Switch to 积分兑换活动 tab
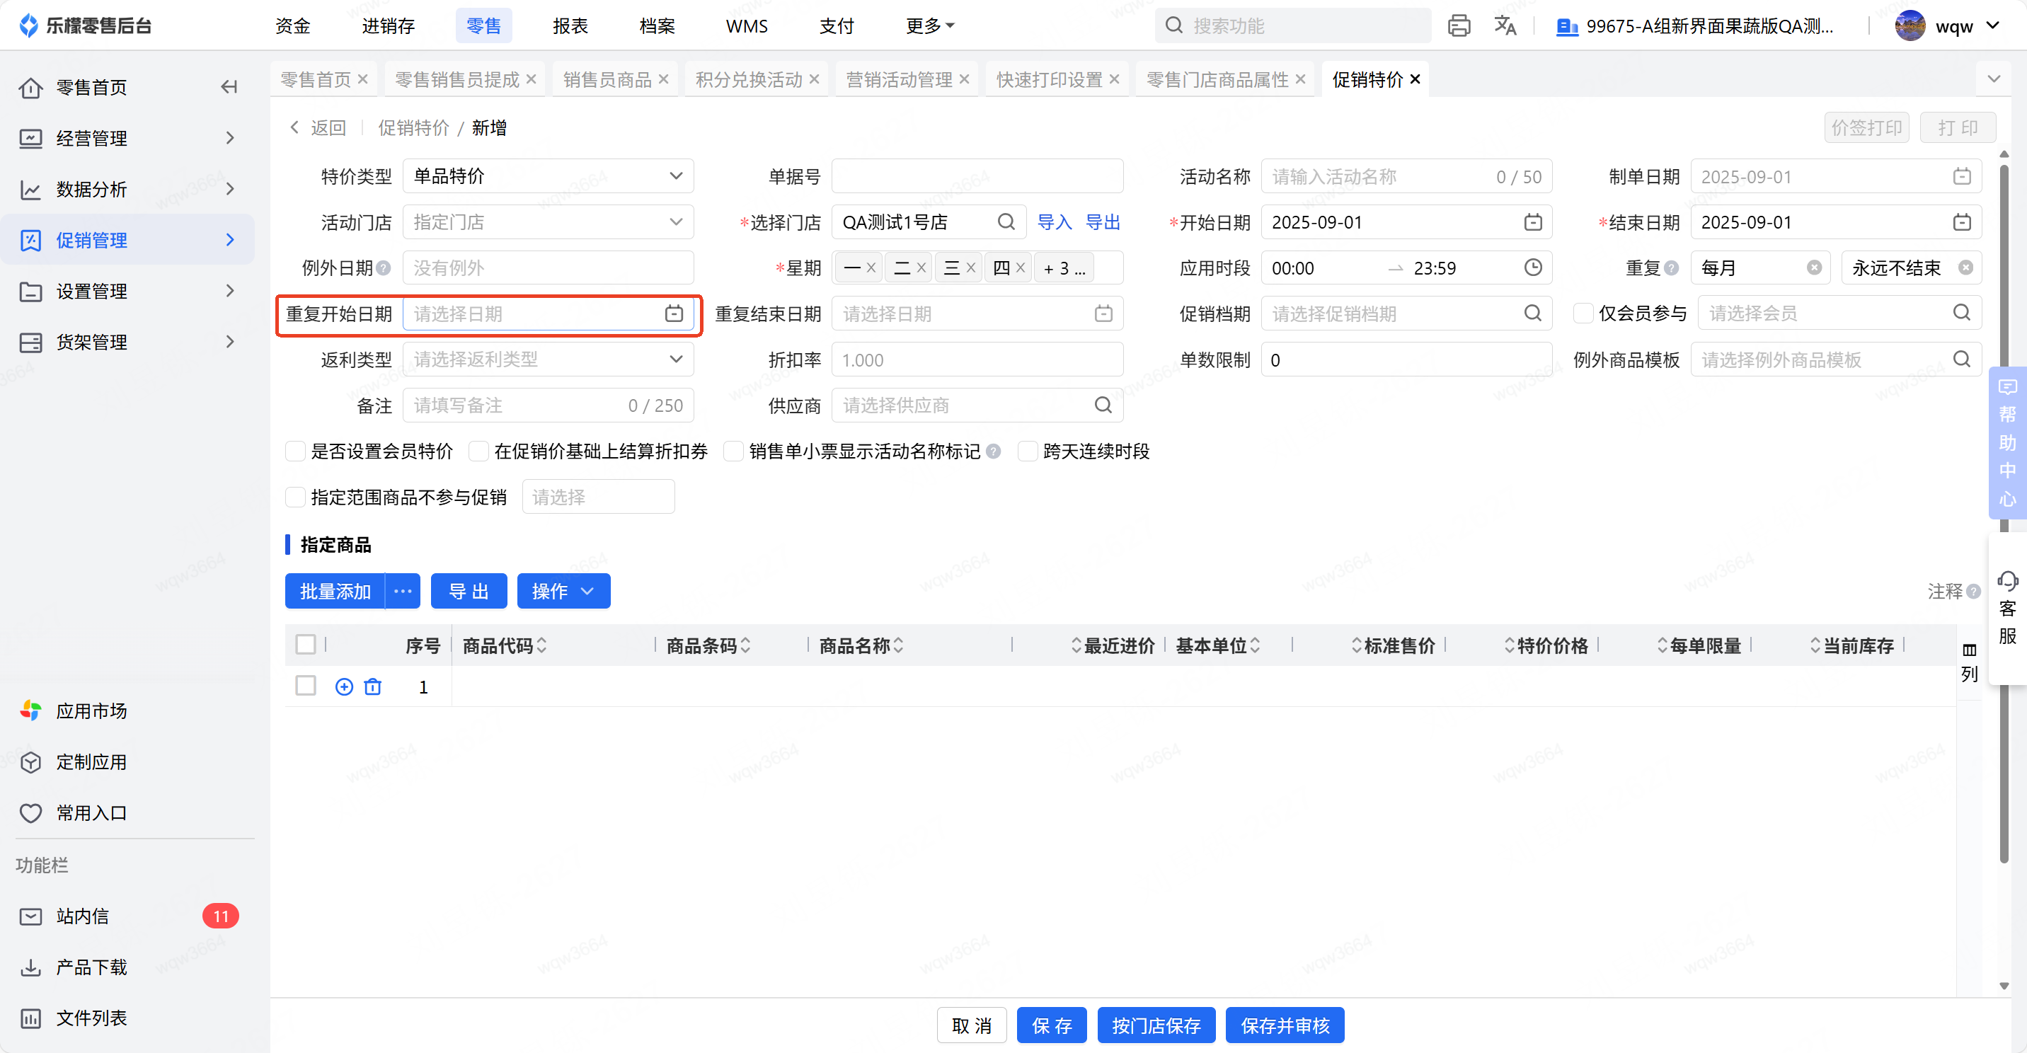 748,80
